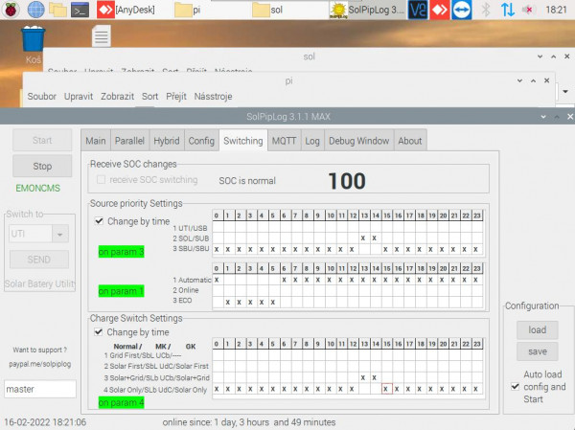Disable Auto load config and Start
Viewport: 575px width, 430px height.
click(516, 386)
